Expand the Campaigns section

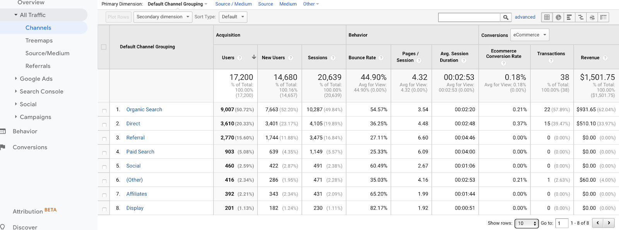[16, 117]
